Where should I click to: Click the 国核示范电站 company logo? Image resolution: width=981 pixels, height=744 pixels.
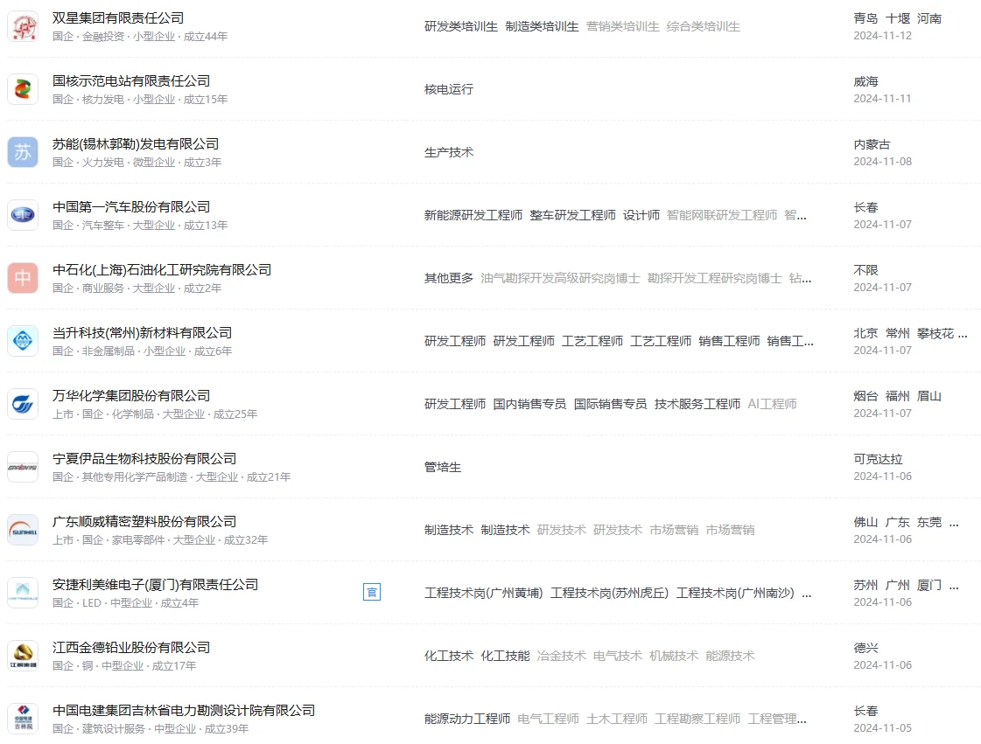coord(23,89)
